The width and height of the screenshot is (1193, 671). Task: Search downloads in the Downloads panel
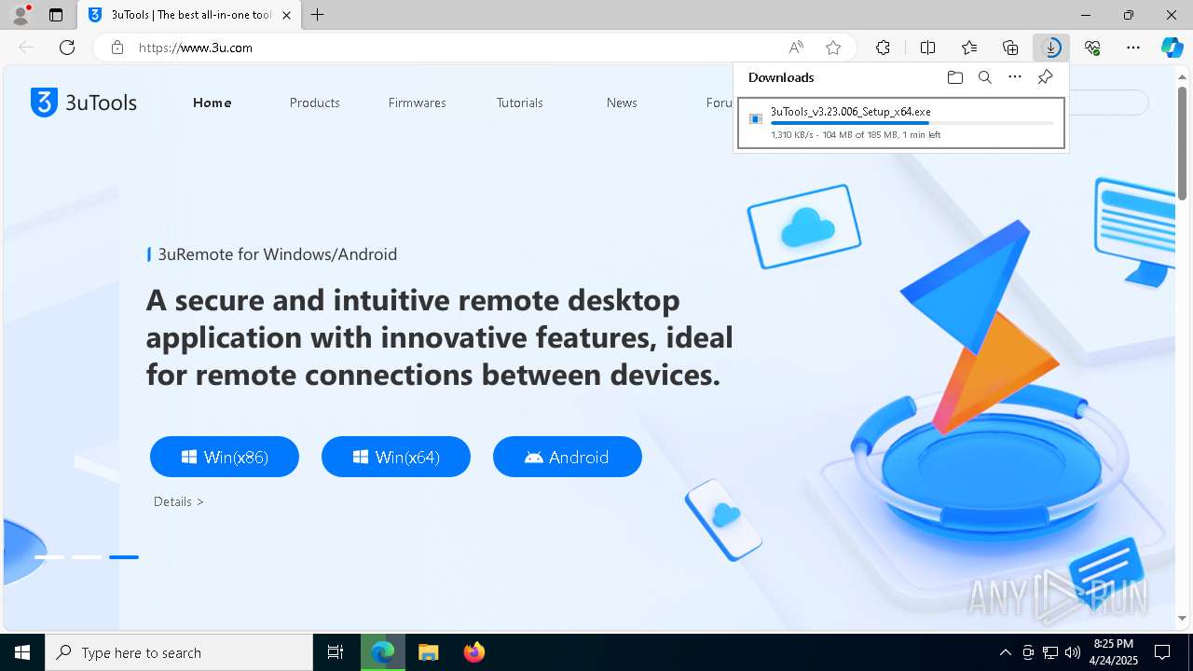coord(984,77)
